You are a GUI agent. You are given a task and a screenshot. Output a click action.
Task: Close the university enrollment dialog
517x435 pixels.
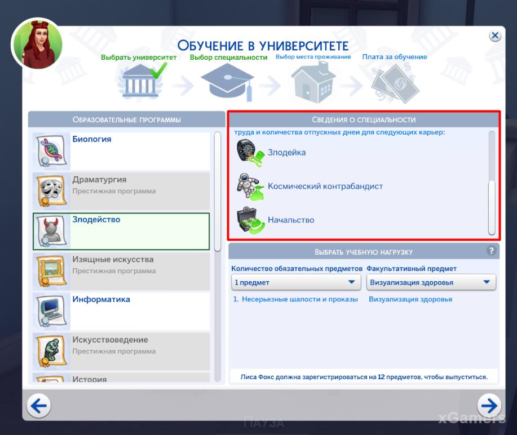click(495, 35)
